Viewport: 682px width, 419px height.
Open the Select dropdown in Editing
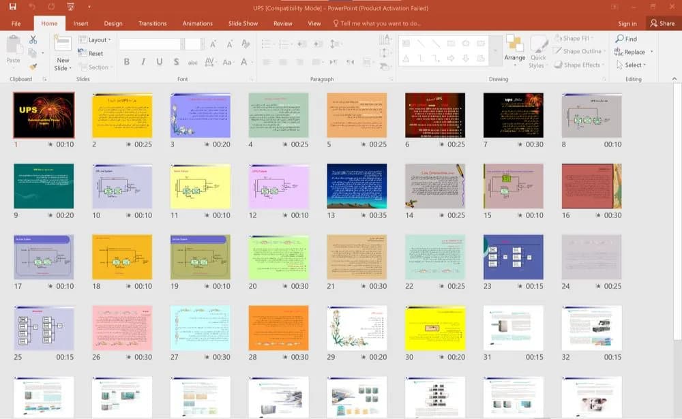631,65
